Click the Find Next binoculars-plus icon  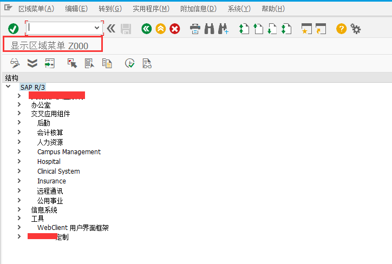[x=223, y=29]
